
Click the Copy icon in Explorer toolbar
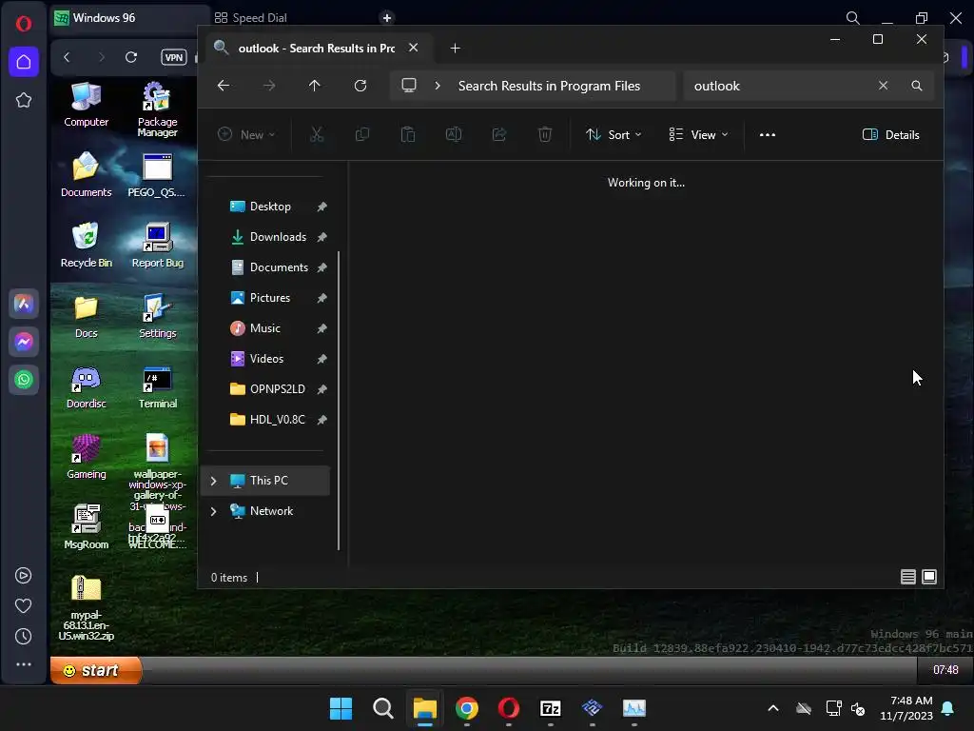pyautogui.click(x=362, y=134)
